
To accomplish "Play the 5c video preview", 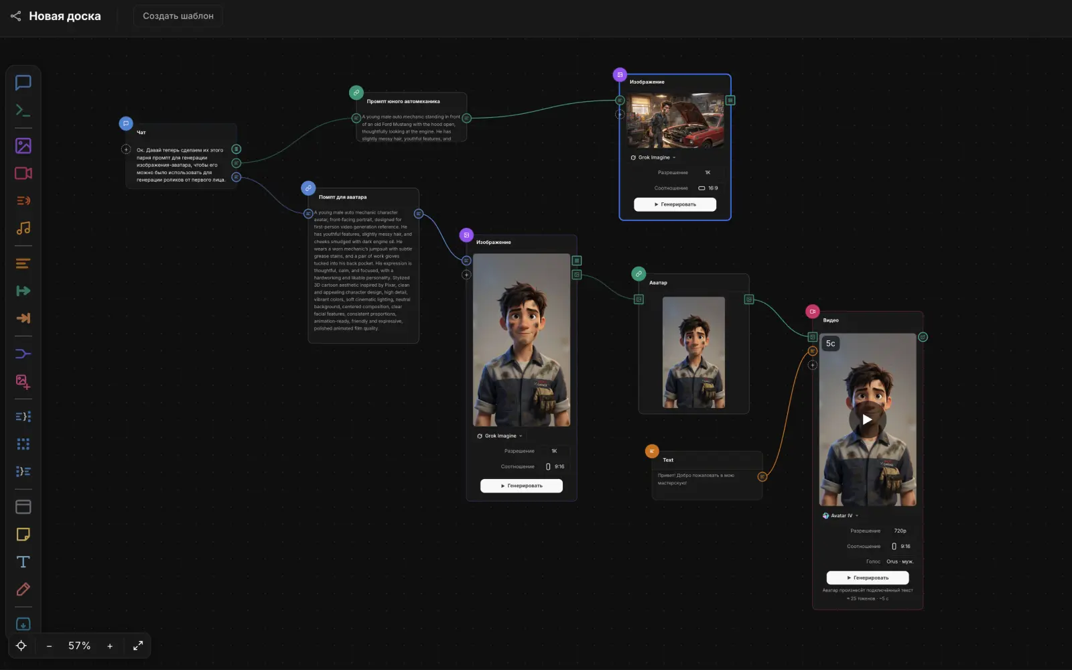I will [x=868, y=419].
